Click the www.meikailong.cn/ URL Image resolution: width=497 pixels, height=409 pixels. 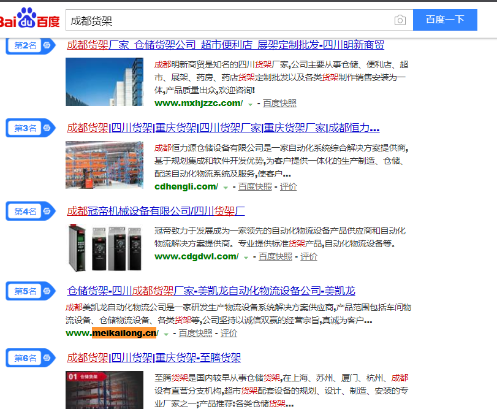coord(112,333)
